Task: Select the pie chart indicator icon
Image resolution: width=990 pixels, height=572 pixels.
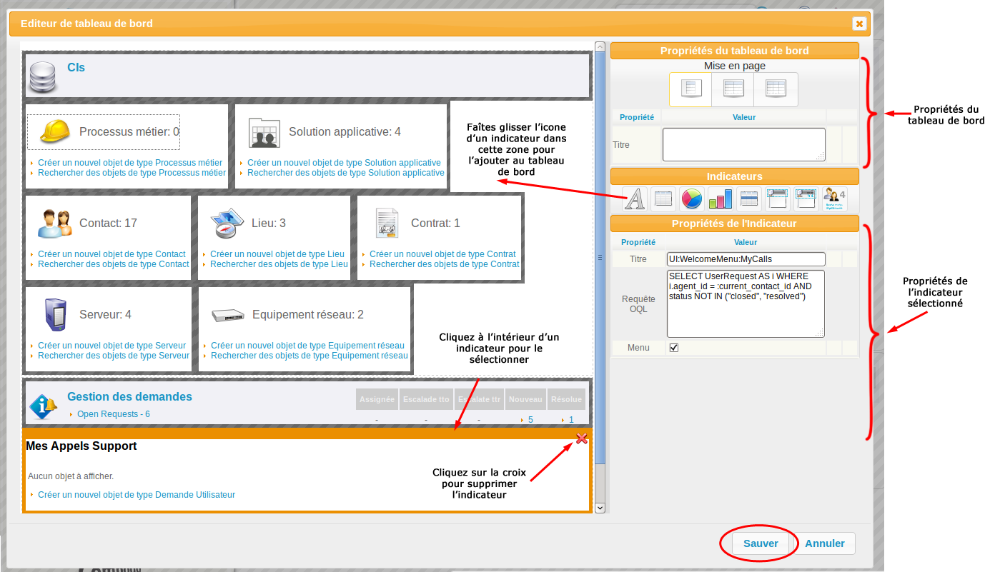Action: click(691, 199)
